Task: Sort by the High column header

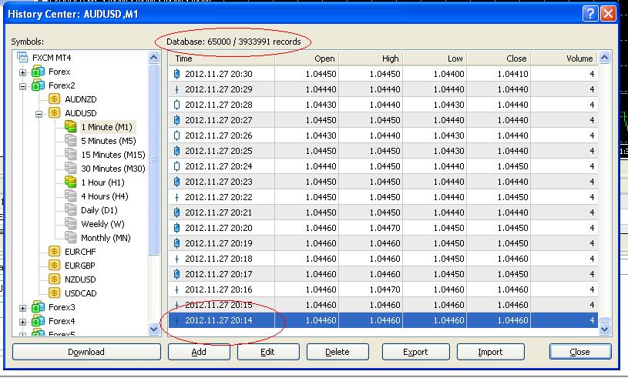Action: [371, 59]
